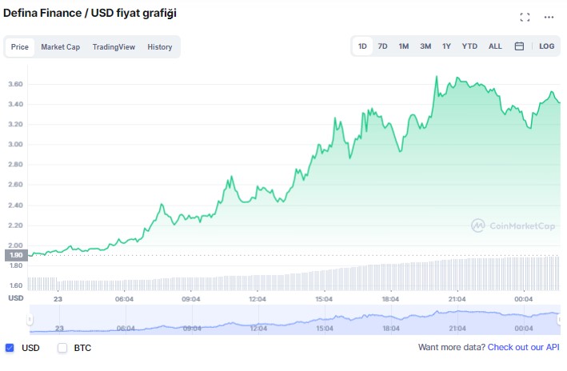Switch to the Market Cap tab
The height and width of the screenshot is (371, 567).
(61, 47)
